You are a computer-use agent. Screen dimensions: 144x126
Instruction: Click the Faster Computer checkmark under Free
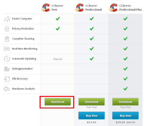click(x=58, y=18)
